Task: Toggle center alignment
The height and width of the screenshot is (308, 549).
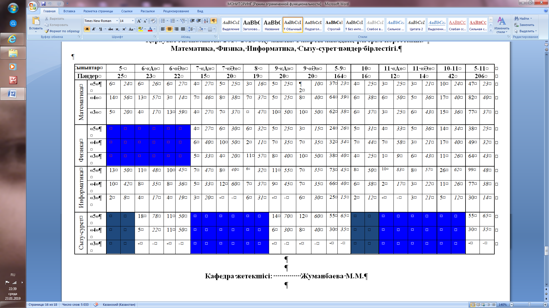Action: pyautogui.click(x=170, y=29)
